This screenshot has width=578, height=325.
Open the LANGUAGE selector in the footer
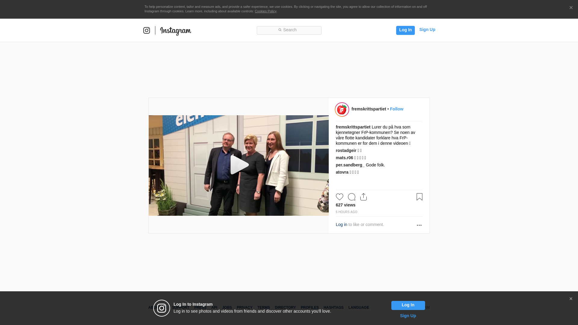point(359,308)
